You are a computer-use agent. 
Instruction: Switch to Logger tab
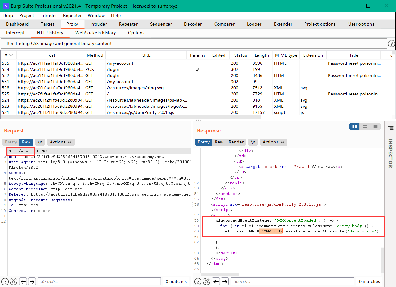pos(254,24)
